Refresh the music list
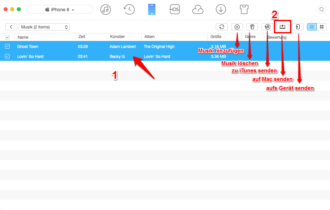330x210 pixels. coord(222,27)
